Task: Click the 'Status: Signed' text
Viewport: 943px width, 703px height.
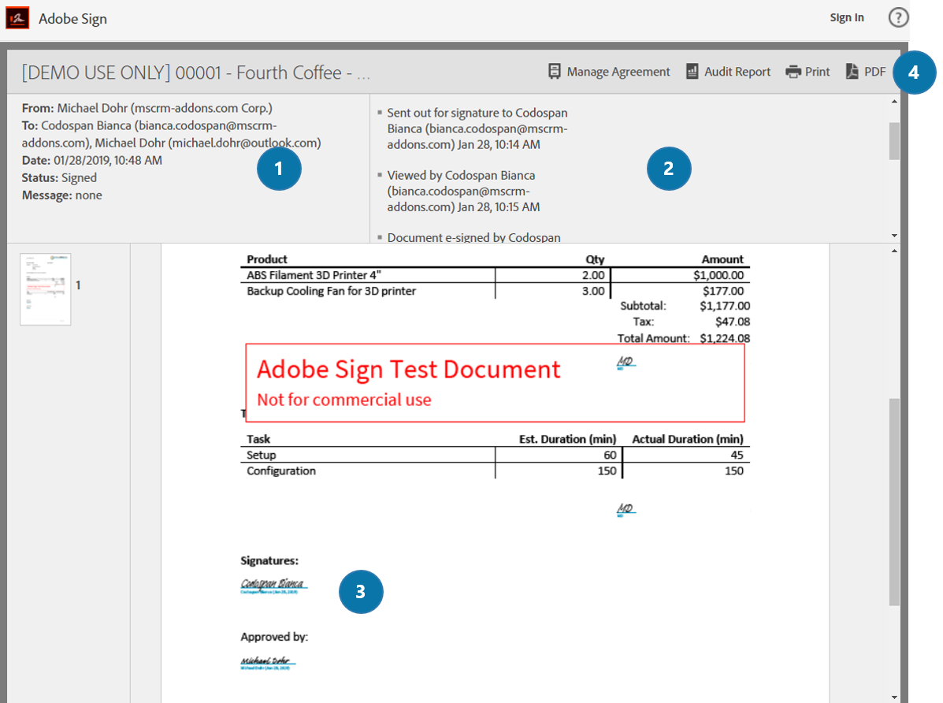Action: tap(59, 177)
